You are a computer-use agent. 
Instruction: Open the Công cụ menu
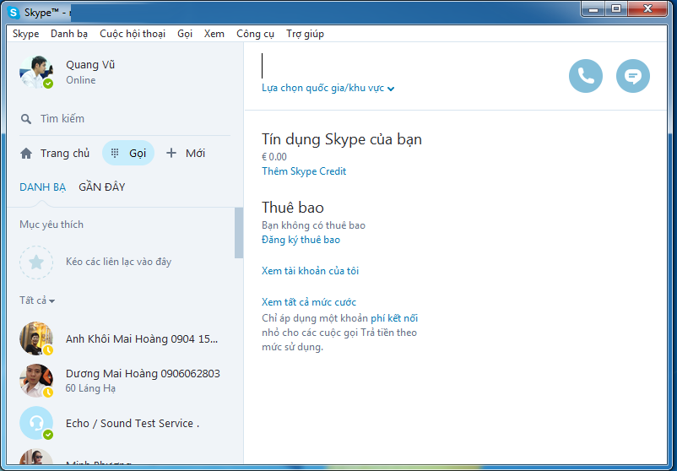click(x=255, y=34)
